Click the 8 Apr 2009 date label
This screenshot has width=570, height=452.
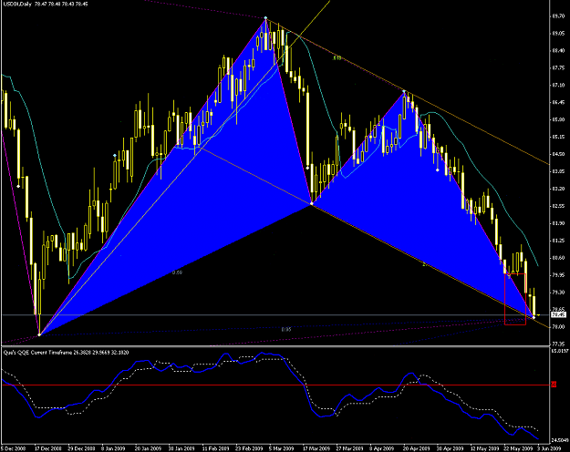pos(381,448)
